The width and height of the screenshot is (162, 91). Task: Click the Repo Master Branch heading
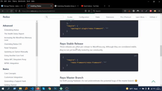point(72,78)
